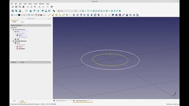Click the working plane Top button
Viewport: 189px width, 106px height.
(14, 15)
